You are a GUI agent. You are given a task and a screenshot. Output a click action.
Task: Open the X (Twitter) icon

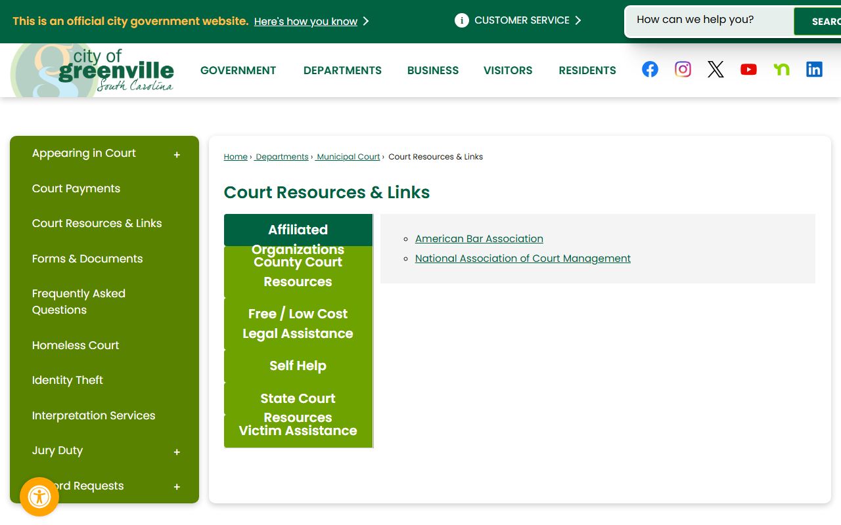[716, 70]
